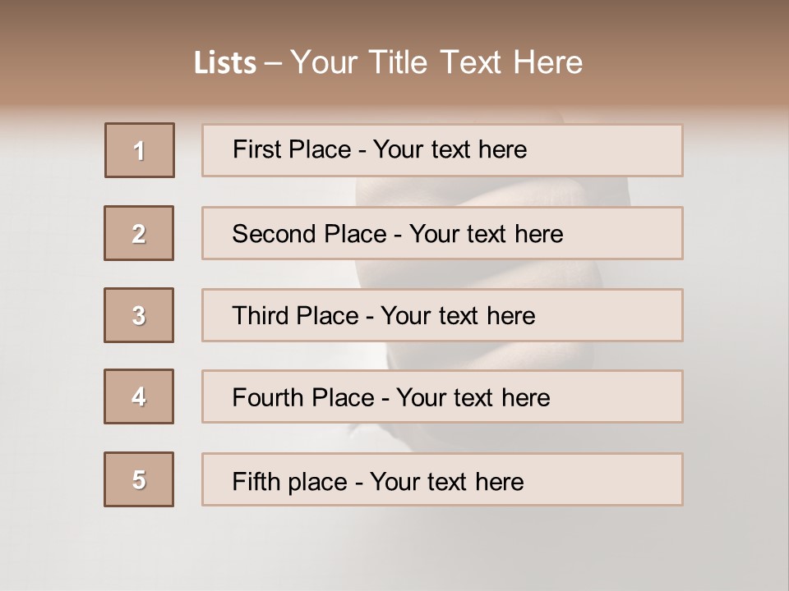Click the empty gray area below the list

pyautogui.click(x=394, y=546)
